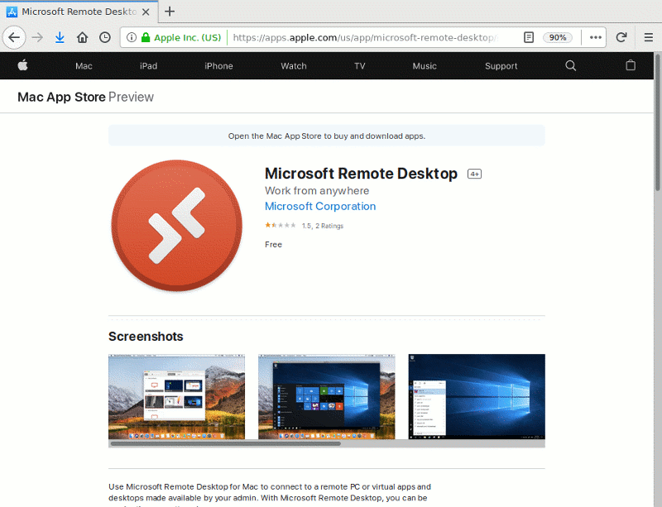This screenshot has width=662, height=507.
Task: Click the star rating display
Action: (x=281, y=226)
